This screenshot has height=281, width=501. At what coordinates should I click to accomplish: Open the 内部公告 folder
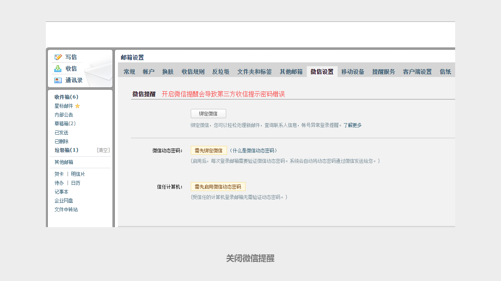click(x=64, y=115)
